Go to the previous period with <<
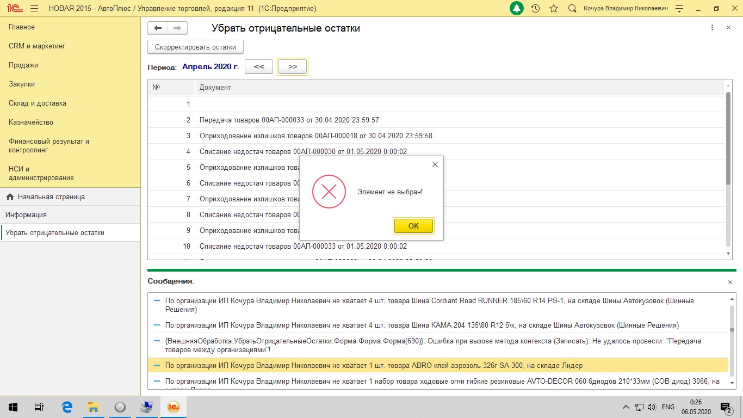This screenshot has height=418, width=743. [259, 66]
